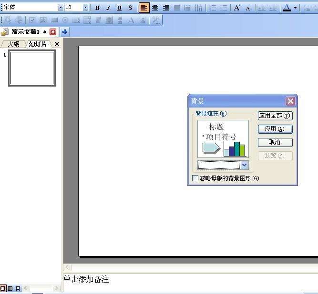Open new document tab with plus icon
The width and height of the screenshot is (318, 294).
tap(65, 32)
